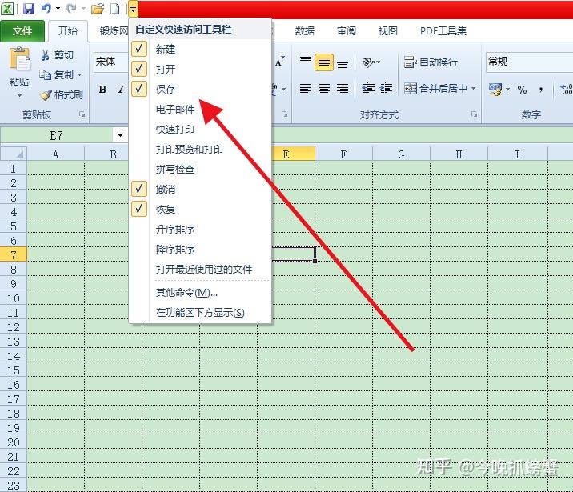Toggle Bold formatting
This screenshot has width=573, height=492.
click(102, 89)
